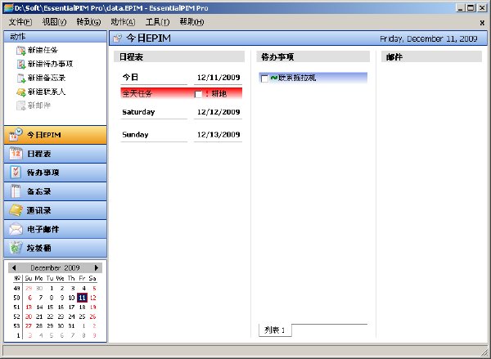Open 通讯录 via its address book icon
Screen dimensions: 491x359
(x=16, y=210)
